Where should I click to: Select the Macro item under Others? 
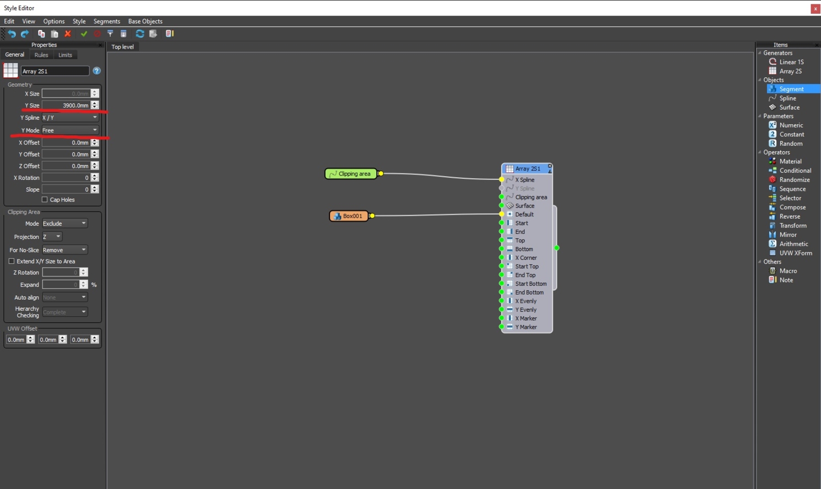(788, 271)
